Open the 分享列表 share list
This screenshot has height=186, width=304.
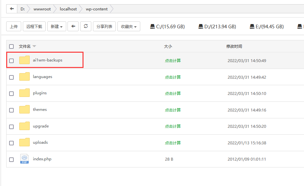pos(104,26)
